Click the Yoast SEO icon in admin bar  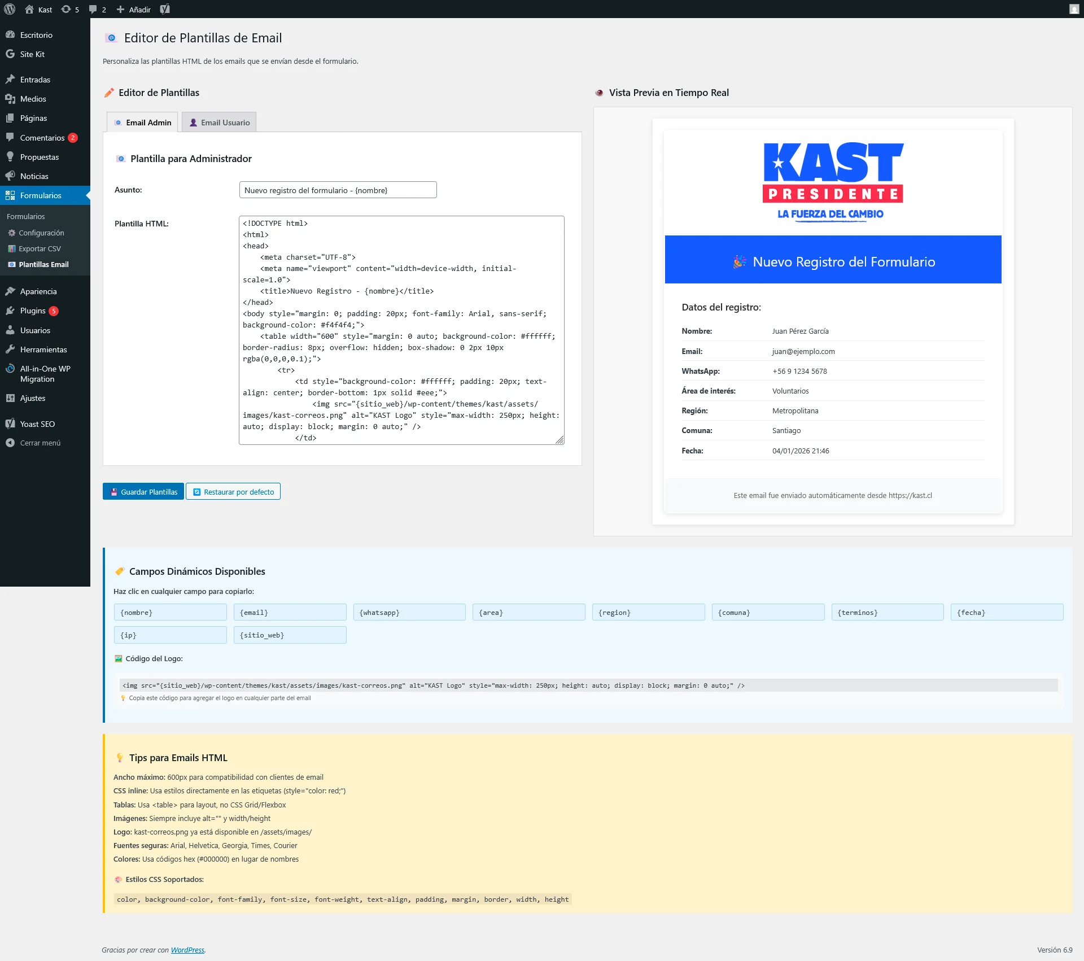(x=165, y=9)
